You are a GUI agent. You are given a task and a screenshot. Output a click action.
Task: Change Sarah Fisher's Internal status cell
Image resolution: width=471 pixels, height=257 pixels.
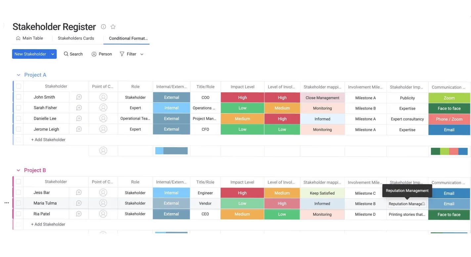click(171, 108)
